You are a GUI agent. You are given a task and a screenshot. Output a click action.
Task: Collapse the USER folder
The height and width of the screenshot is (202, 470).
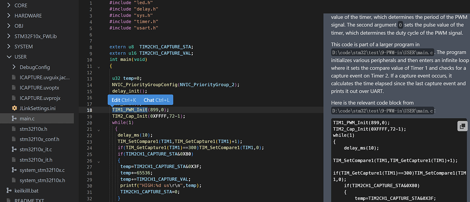[9, 57]
